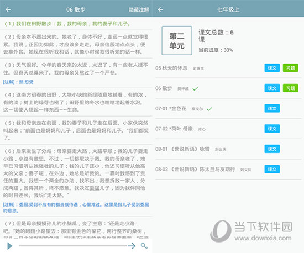Select the 05 秋天的怀念 lesson title

171,68
